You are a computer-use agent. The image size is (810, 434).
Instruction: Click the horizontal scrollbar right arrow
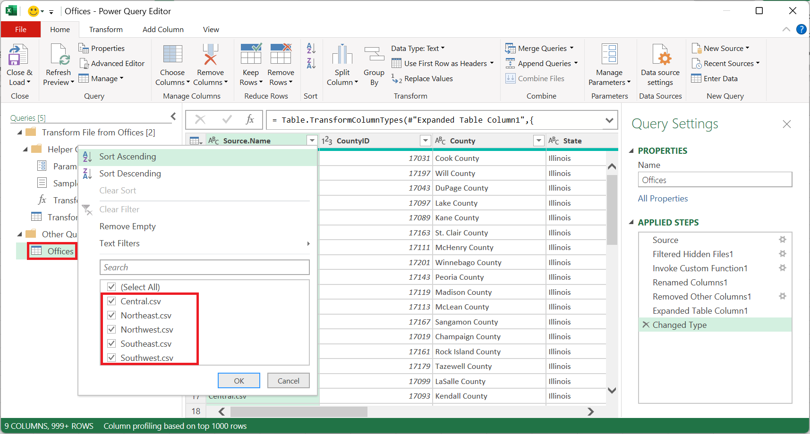point(590,411)
